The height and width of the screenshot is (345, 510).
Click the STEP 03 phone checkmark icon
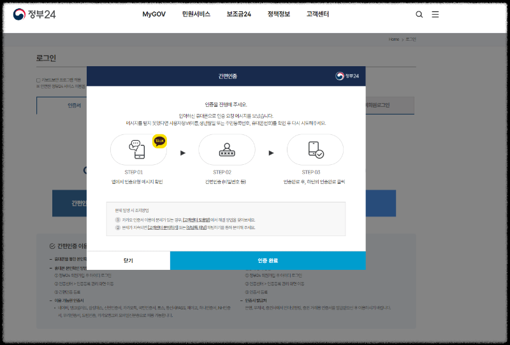(x=316, y=150)
